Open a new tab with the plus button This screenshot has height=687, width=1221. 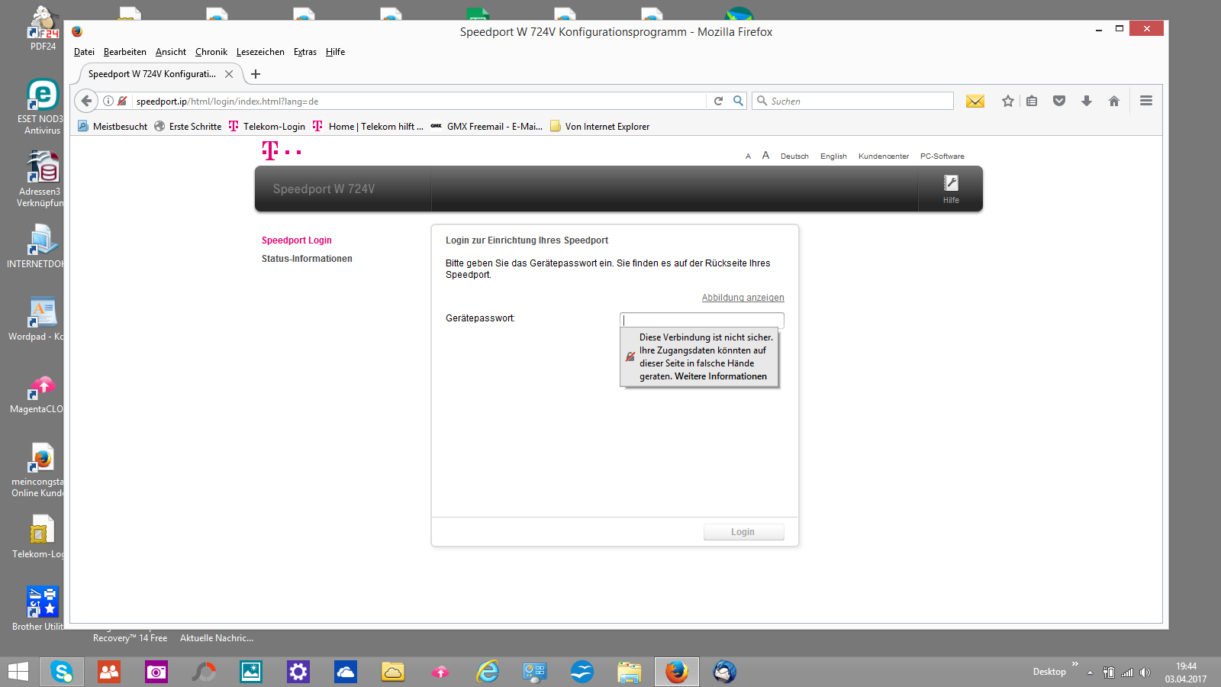(x=256, y=74)
